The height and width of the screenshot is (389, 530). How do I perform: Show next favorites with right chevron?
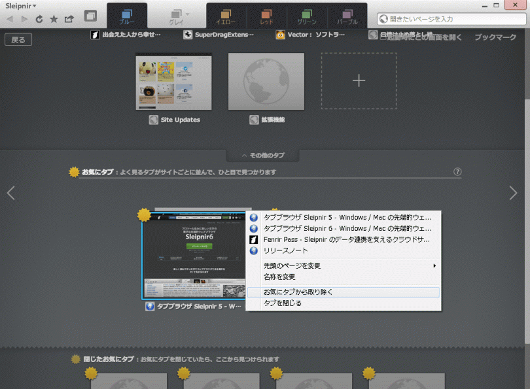[513, 193]
